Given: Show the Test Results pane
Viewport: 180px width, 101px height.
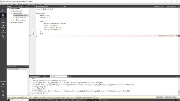Looking at the screenshot, I should (103, 100).
